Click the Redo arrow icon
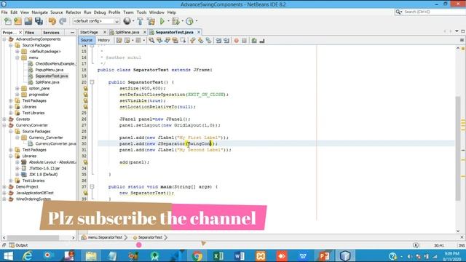Image resolution: width=466 pixels, height=262 pixels. click(x=63, y=21)
